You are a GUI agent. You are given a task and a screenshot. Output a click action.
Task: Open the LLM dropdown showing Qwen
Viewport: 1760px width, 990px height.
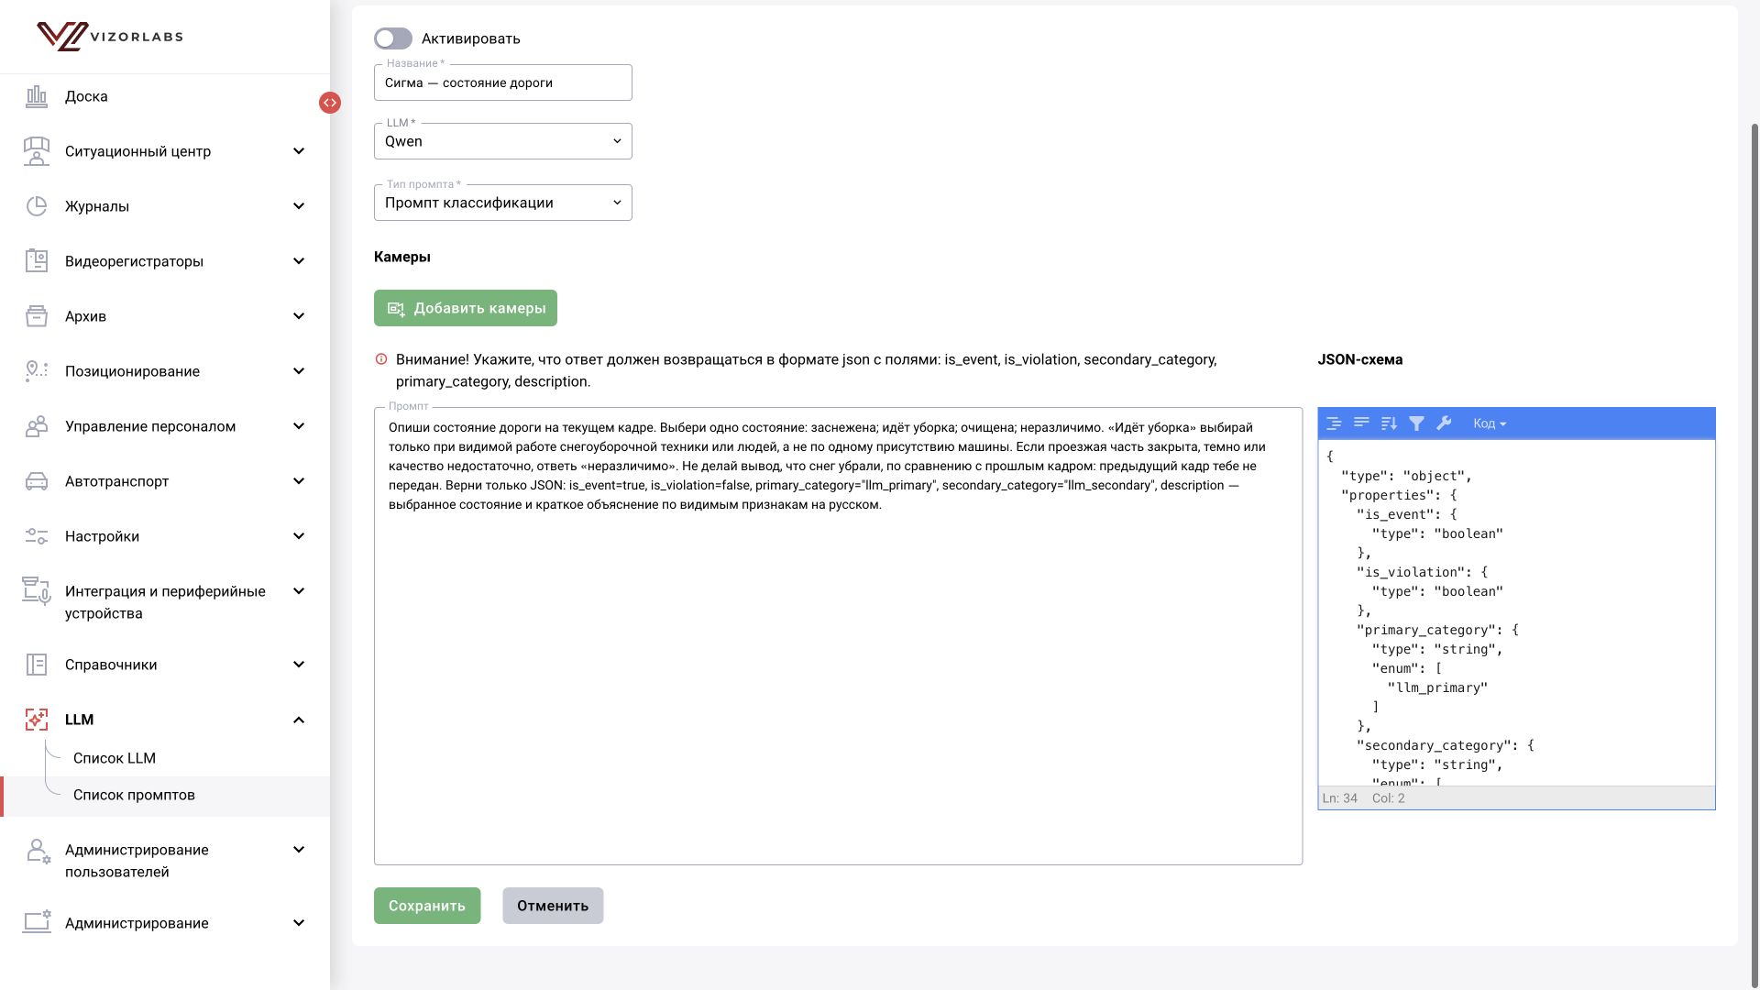click(502, 141)
